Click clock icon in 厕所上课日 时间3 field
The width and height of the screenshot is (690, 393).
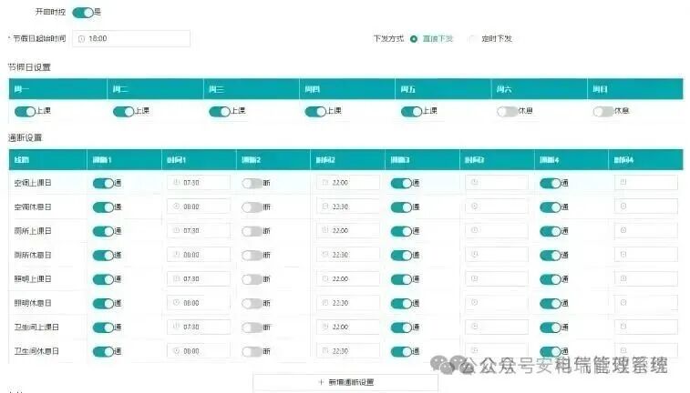(474, 231)
